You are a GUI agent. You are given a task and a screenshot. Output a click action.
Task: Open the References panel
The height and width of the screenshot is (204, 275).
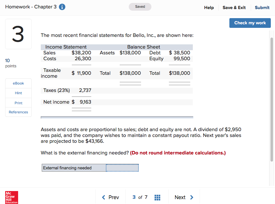click(18, 112)
